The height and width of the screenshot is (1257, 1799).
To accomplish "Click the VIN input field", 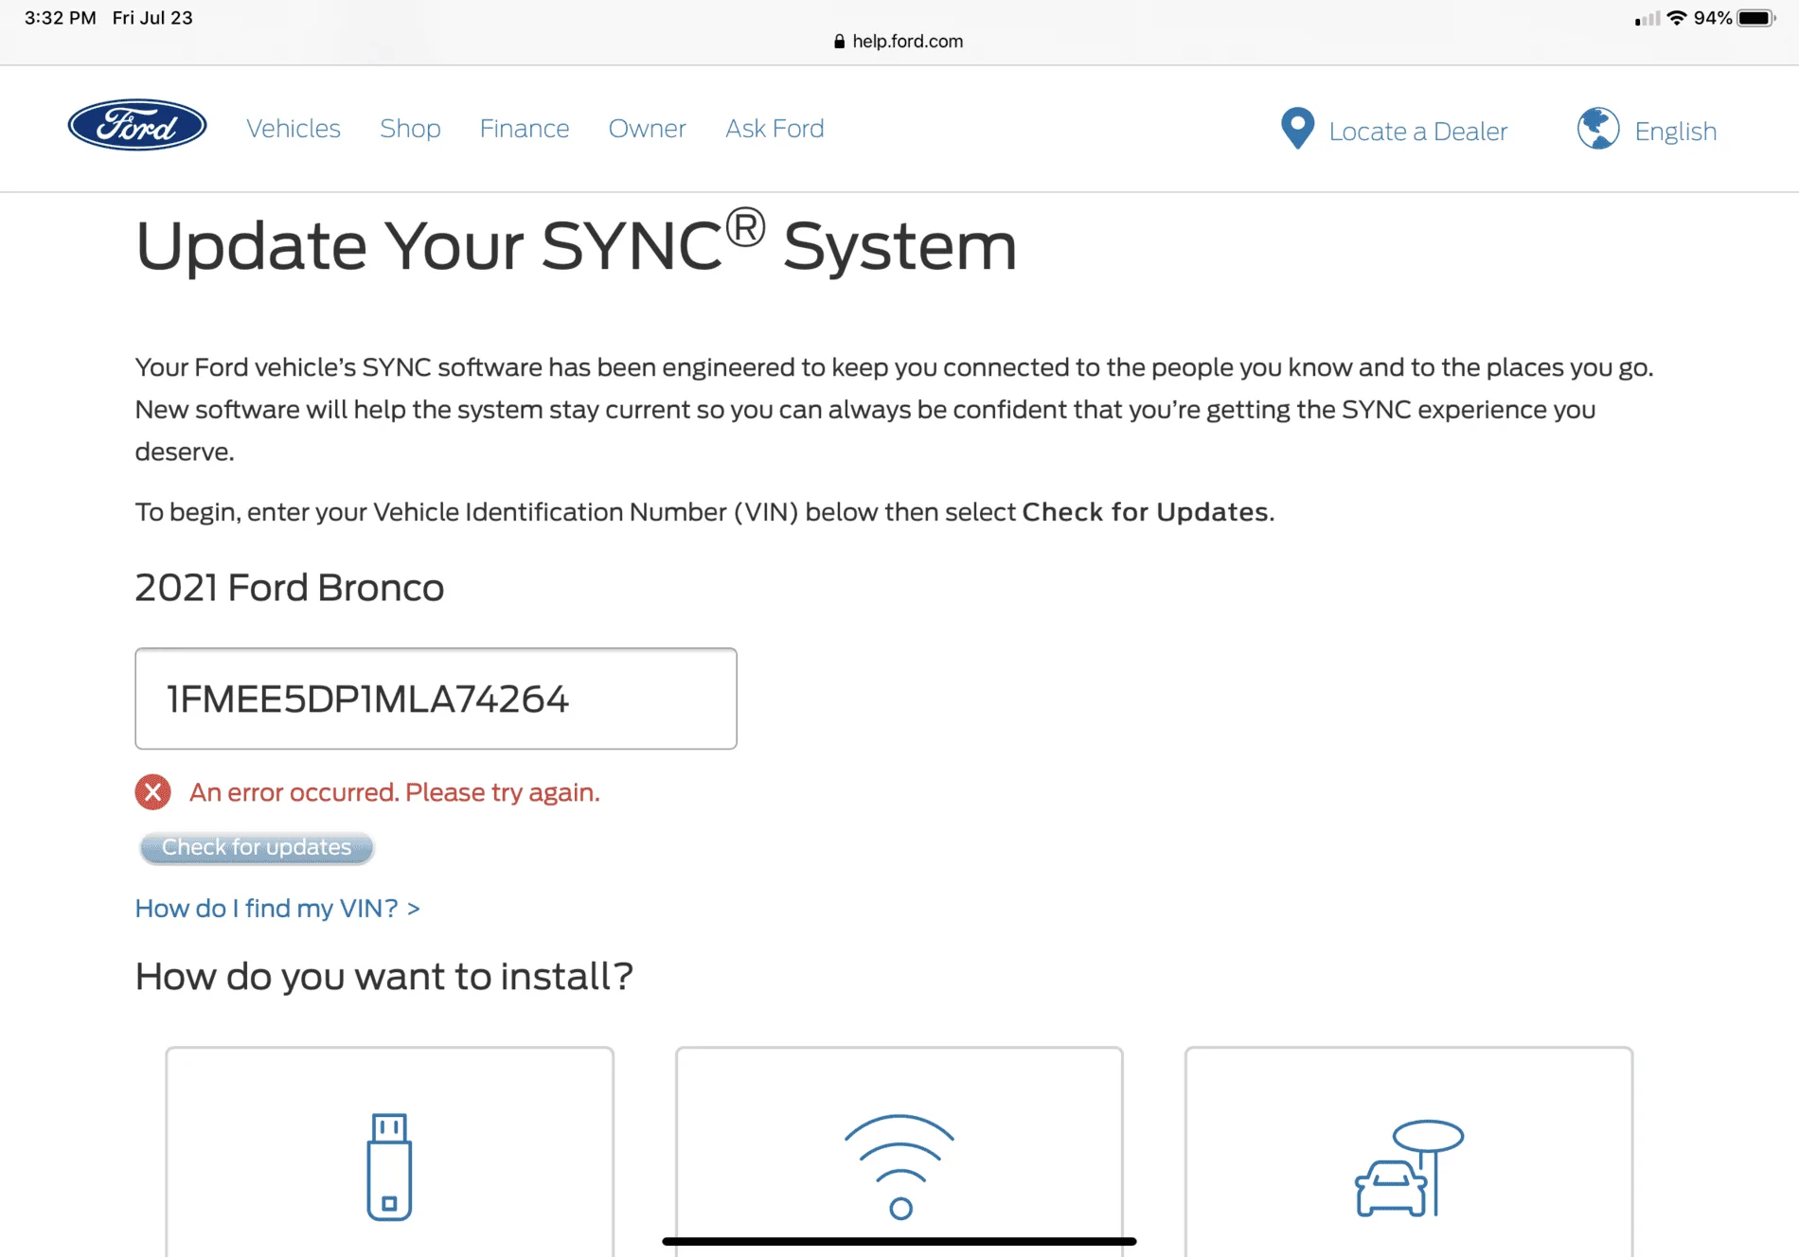I will (436, 699).
